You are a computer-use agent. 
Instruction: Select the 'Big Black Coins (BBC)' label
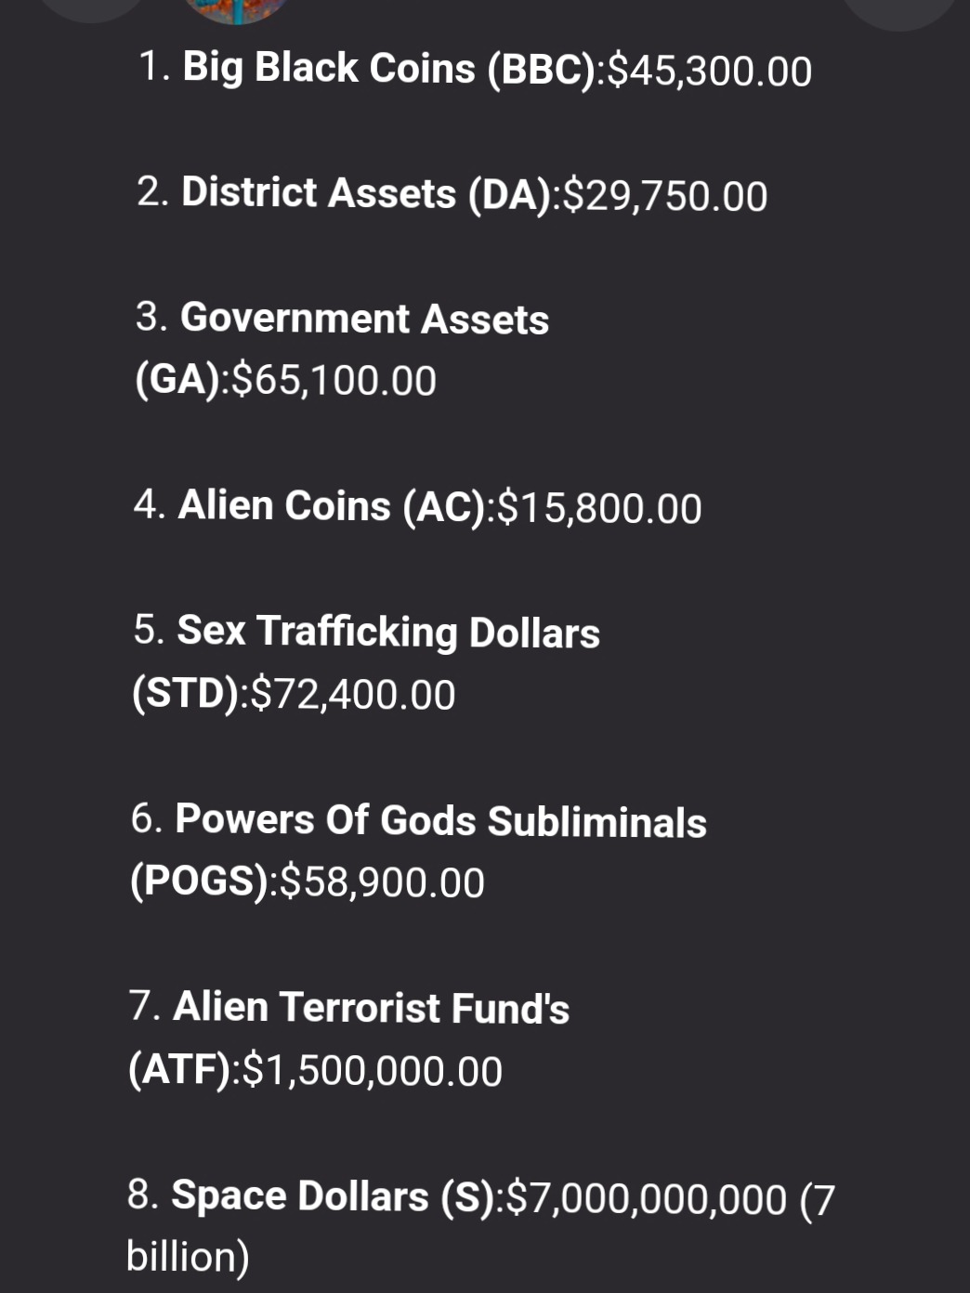tap(390, 69)
